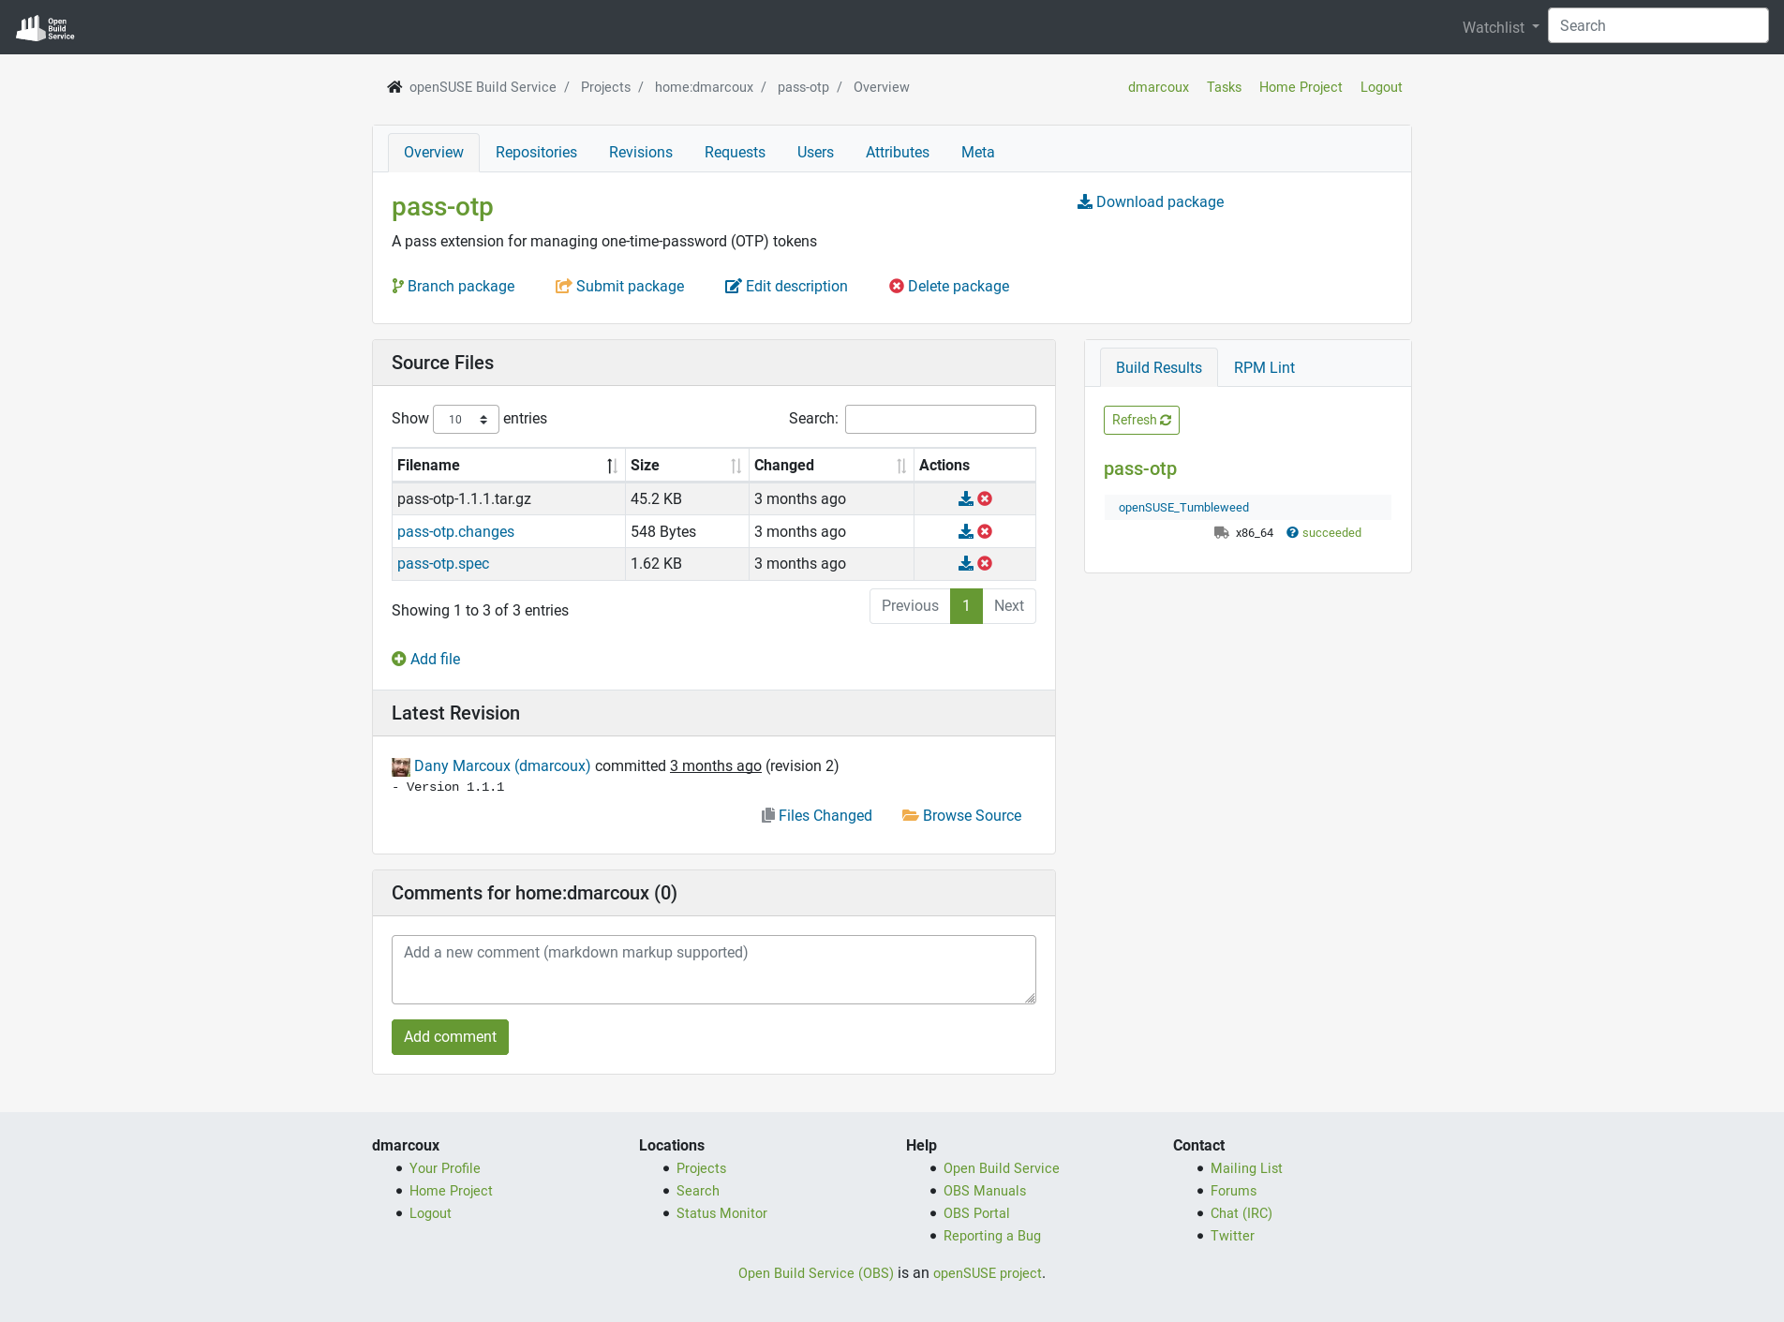Switch to RPM Lint tab
The height and width of the screenshot is (1322, 1784).
(x=1264, y=368)
